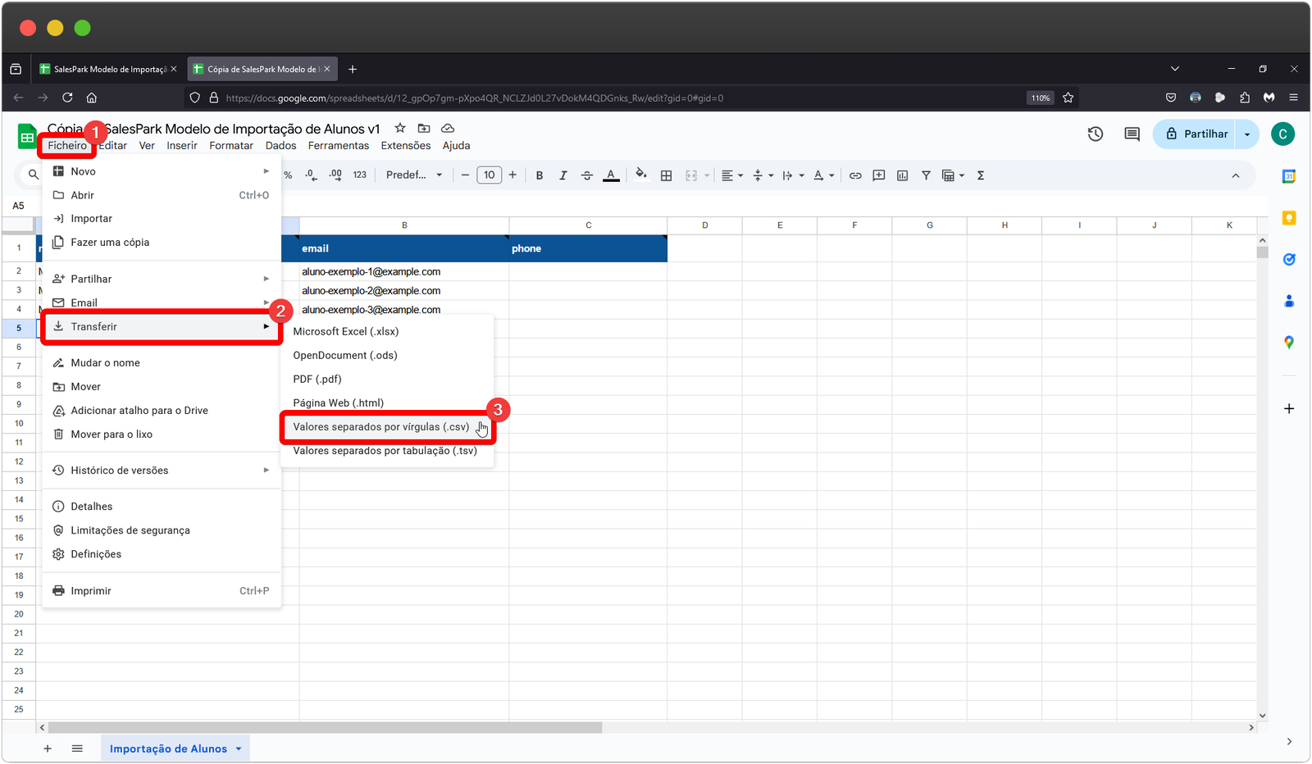Open Google Keep in side panel
This screenshot has height=764, width=1312.
pyautogui.click(x=1288, y=218)
